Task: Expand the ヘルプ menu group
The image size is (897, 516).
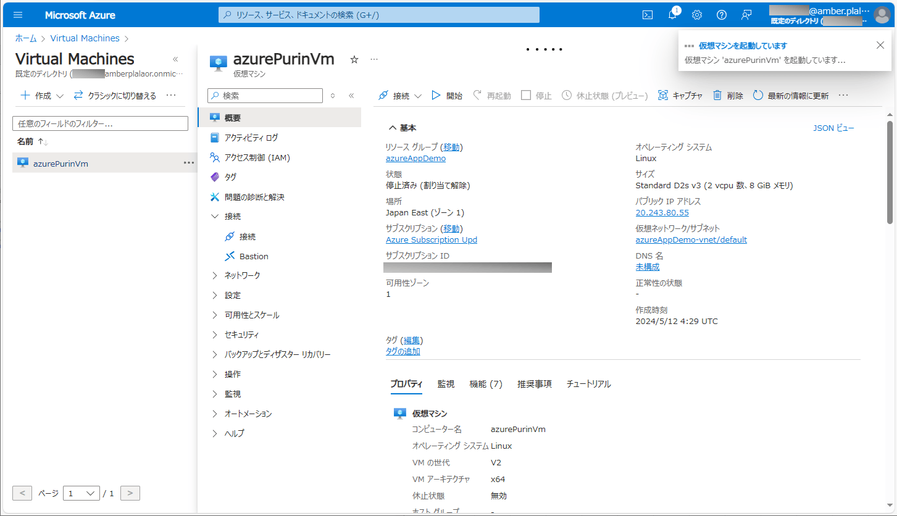Action: click(x=215, y=433)
